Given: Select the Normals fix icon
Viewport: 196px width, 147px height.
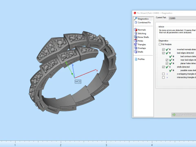Looking at the screenshot, I should tap(136, 30).
